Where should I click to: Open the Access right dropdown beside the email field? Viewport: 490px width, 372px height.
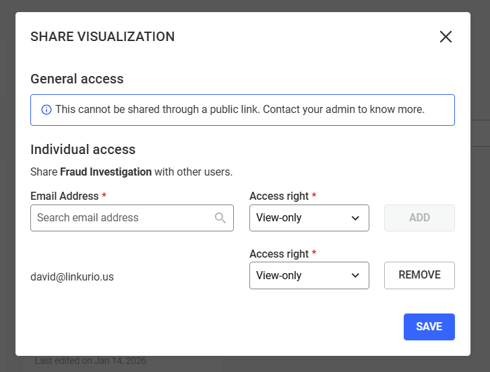309,218
